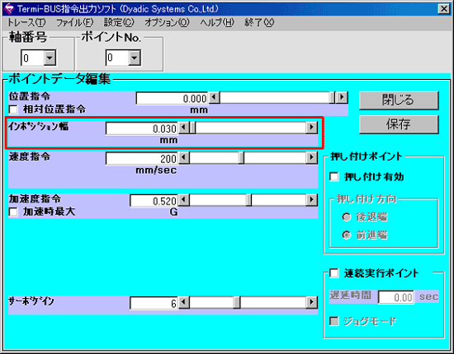Screen dimensions: 454x354
Task: Toggle the 加速時最大 checkbox
Action: [x=13, y=212]
